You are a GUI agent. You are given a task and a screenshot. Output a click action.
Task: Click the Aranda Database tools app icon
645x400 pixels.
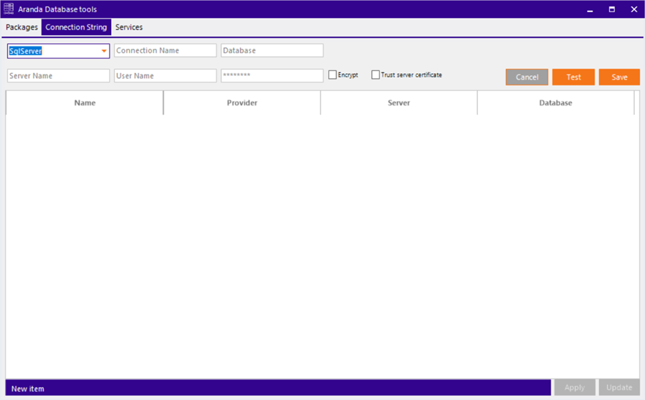point(9,9)
